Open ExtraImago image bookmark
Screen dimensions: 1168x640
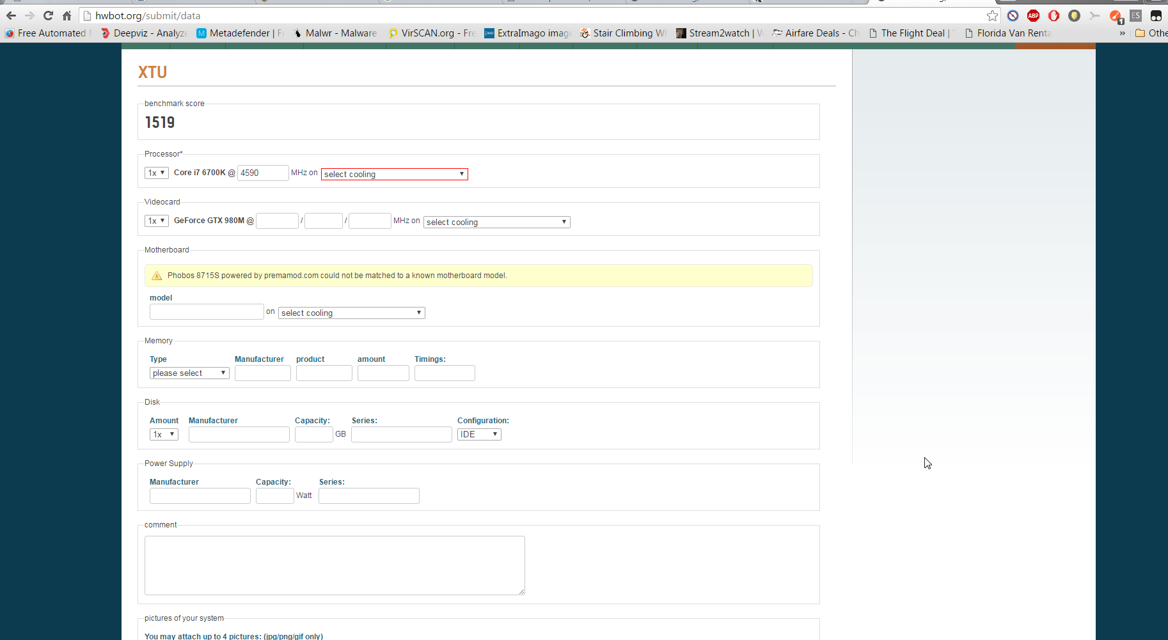point(528,33)
